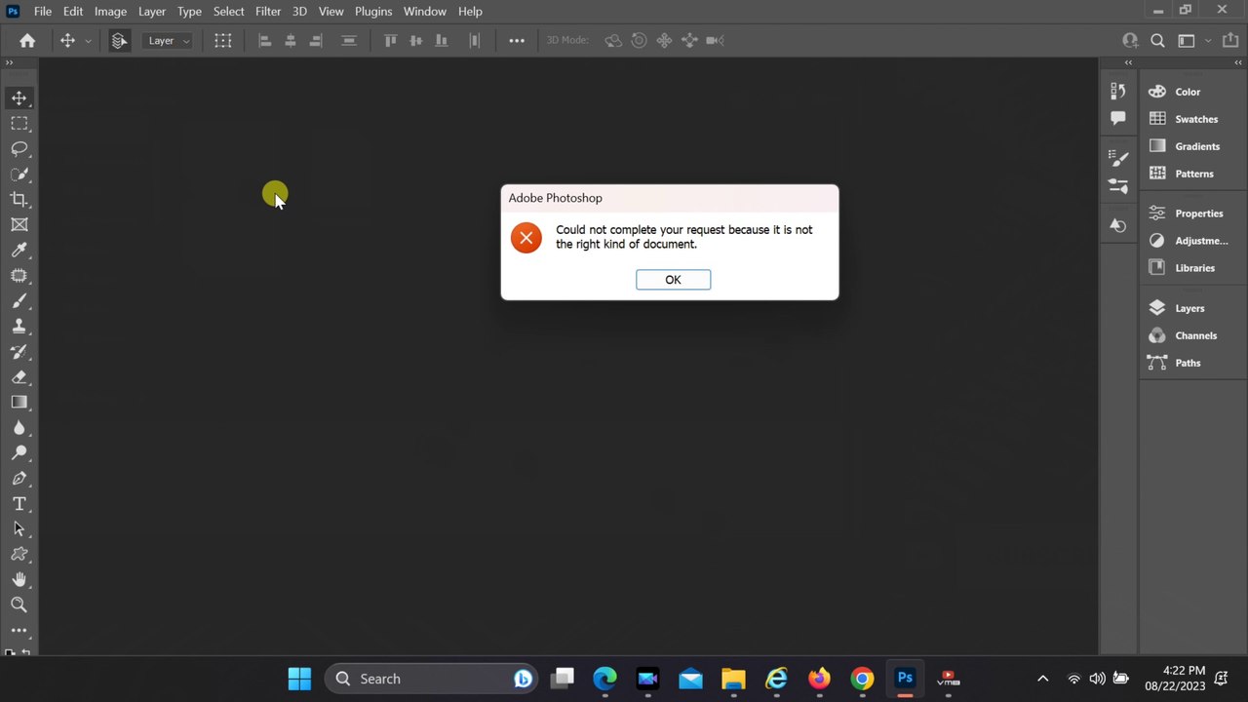Go to the Photoshop Home screen

[x=27, y=40]
